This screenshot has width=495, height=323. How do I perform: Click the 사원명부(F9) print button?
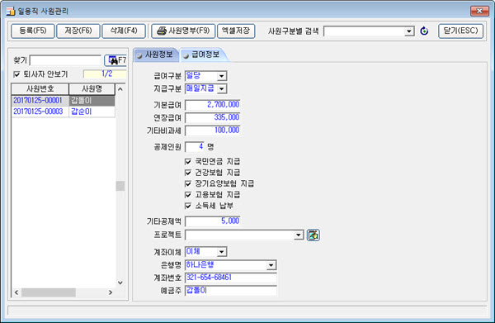coord(183,31)
